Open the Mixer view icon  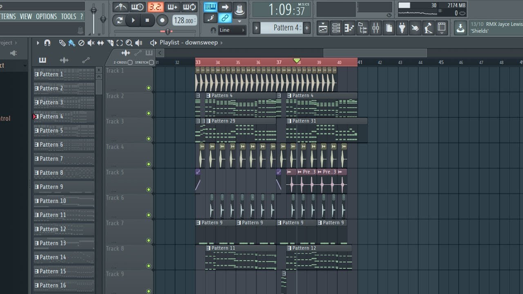[375, 28]
